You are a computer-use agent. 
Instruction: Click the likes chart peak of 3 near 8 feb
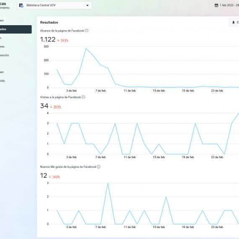[x=108, y=183]
